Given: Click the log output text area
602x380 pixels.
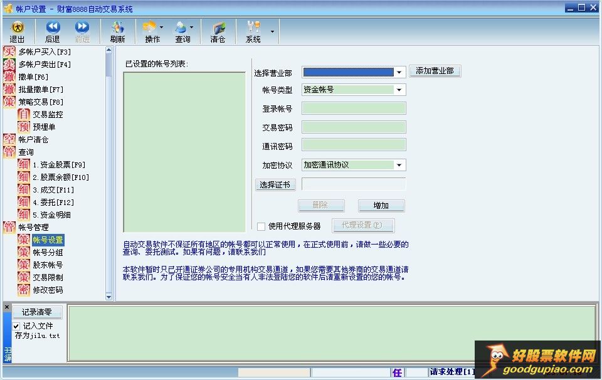Looking at the screenshot, I should point(332,333).
